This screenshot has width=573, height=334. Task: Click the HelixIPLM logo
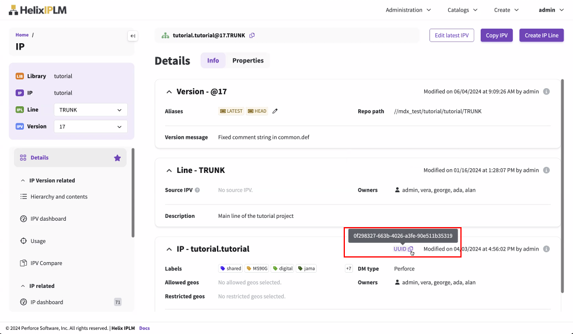coord(37,10)
